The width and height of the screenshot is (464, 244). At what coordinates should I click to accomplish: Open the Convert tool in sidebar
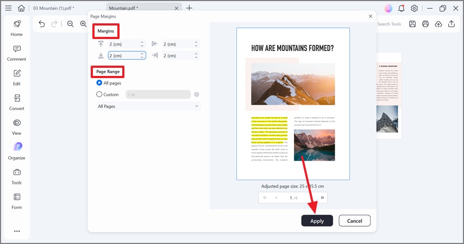click(16, 102)
